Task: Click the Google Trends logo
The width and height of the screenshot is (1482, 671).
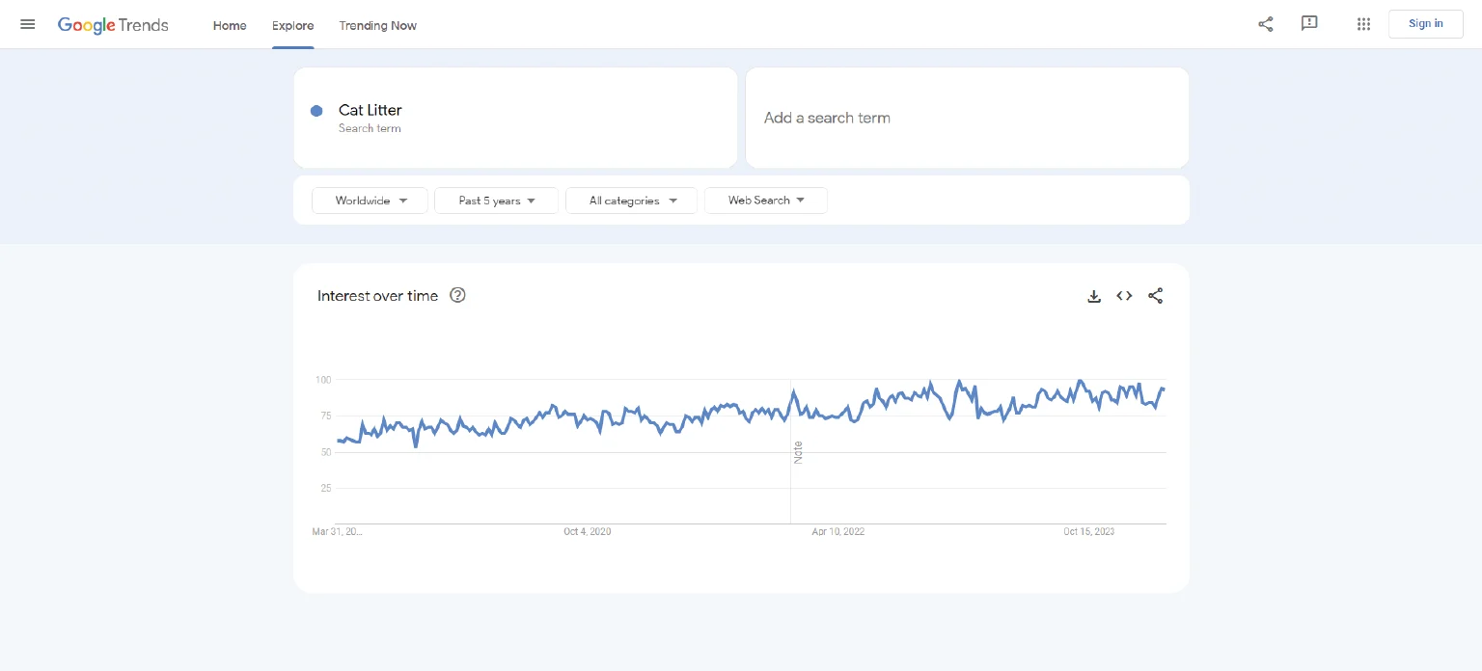Action: pos(113,25)
